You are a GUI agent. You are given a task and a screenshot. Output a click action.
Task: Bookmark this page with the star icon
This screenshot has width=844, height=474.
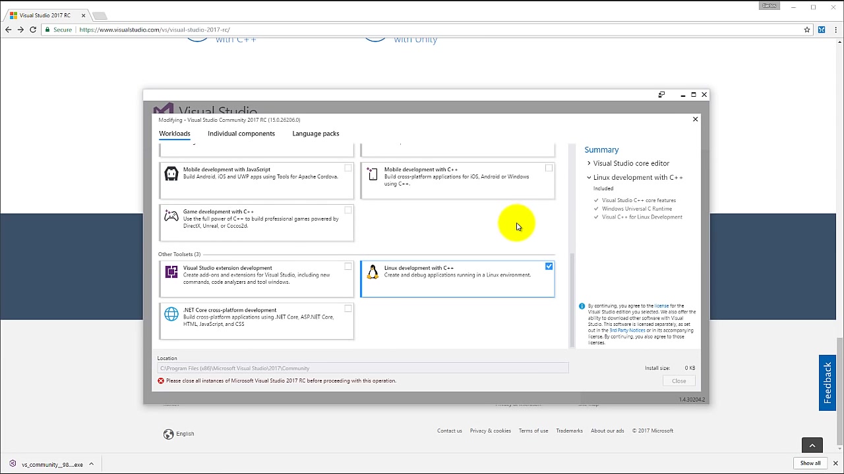(x=806, y=30)
